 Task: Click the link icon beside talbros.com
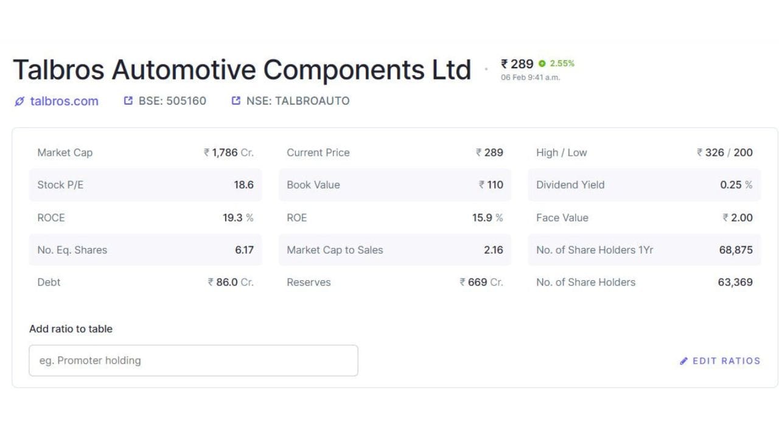click(19, 101)
